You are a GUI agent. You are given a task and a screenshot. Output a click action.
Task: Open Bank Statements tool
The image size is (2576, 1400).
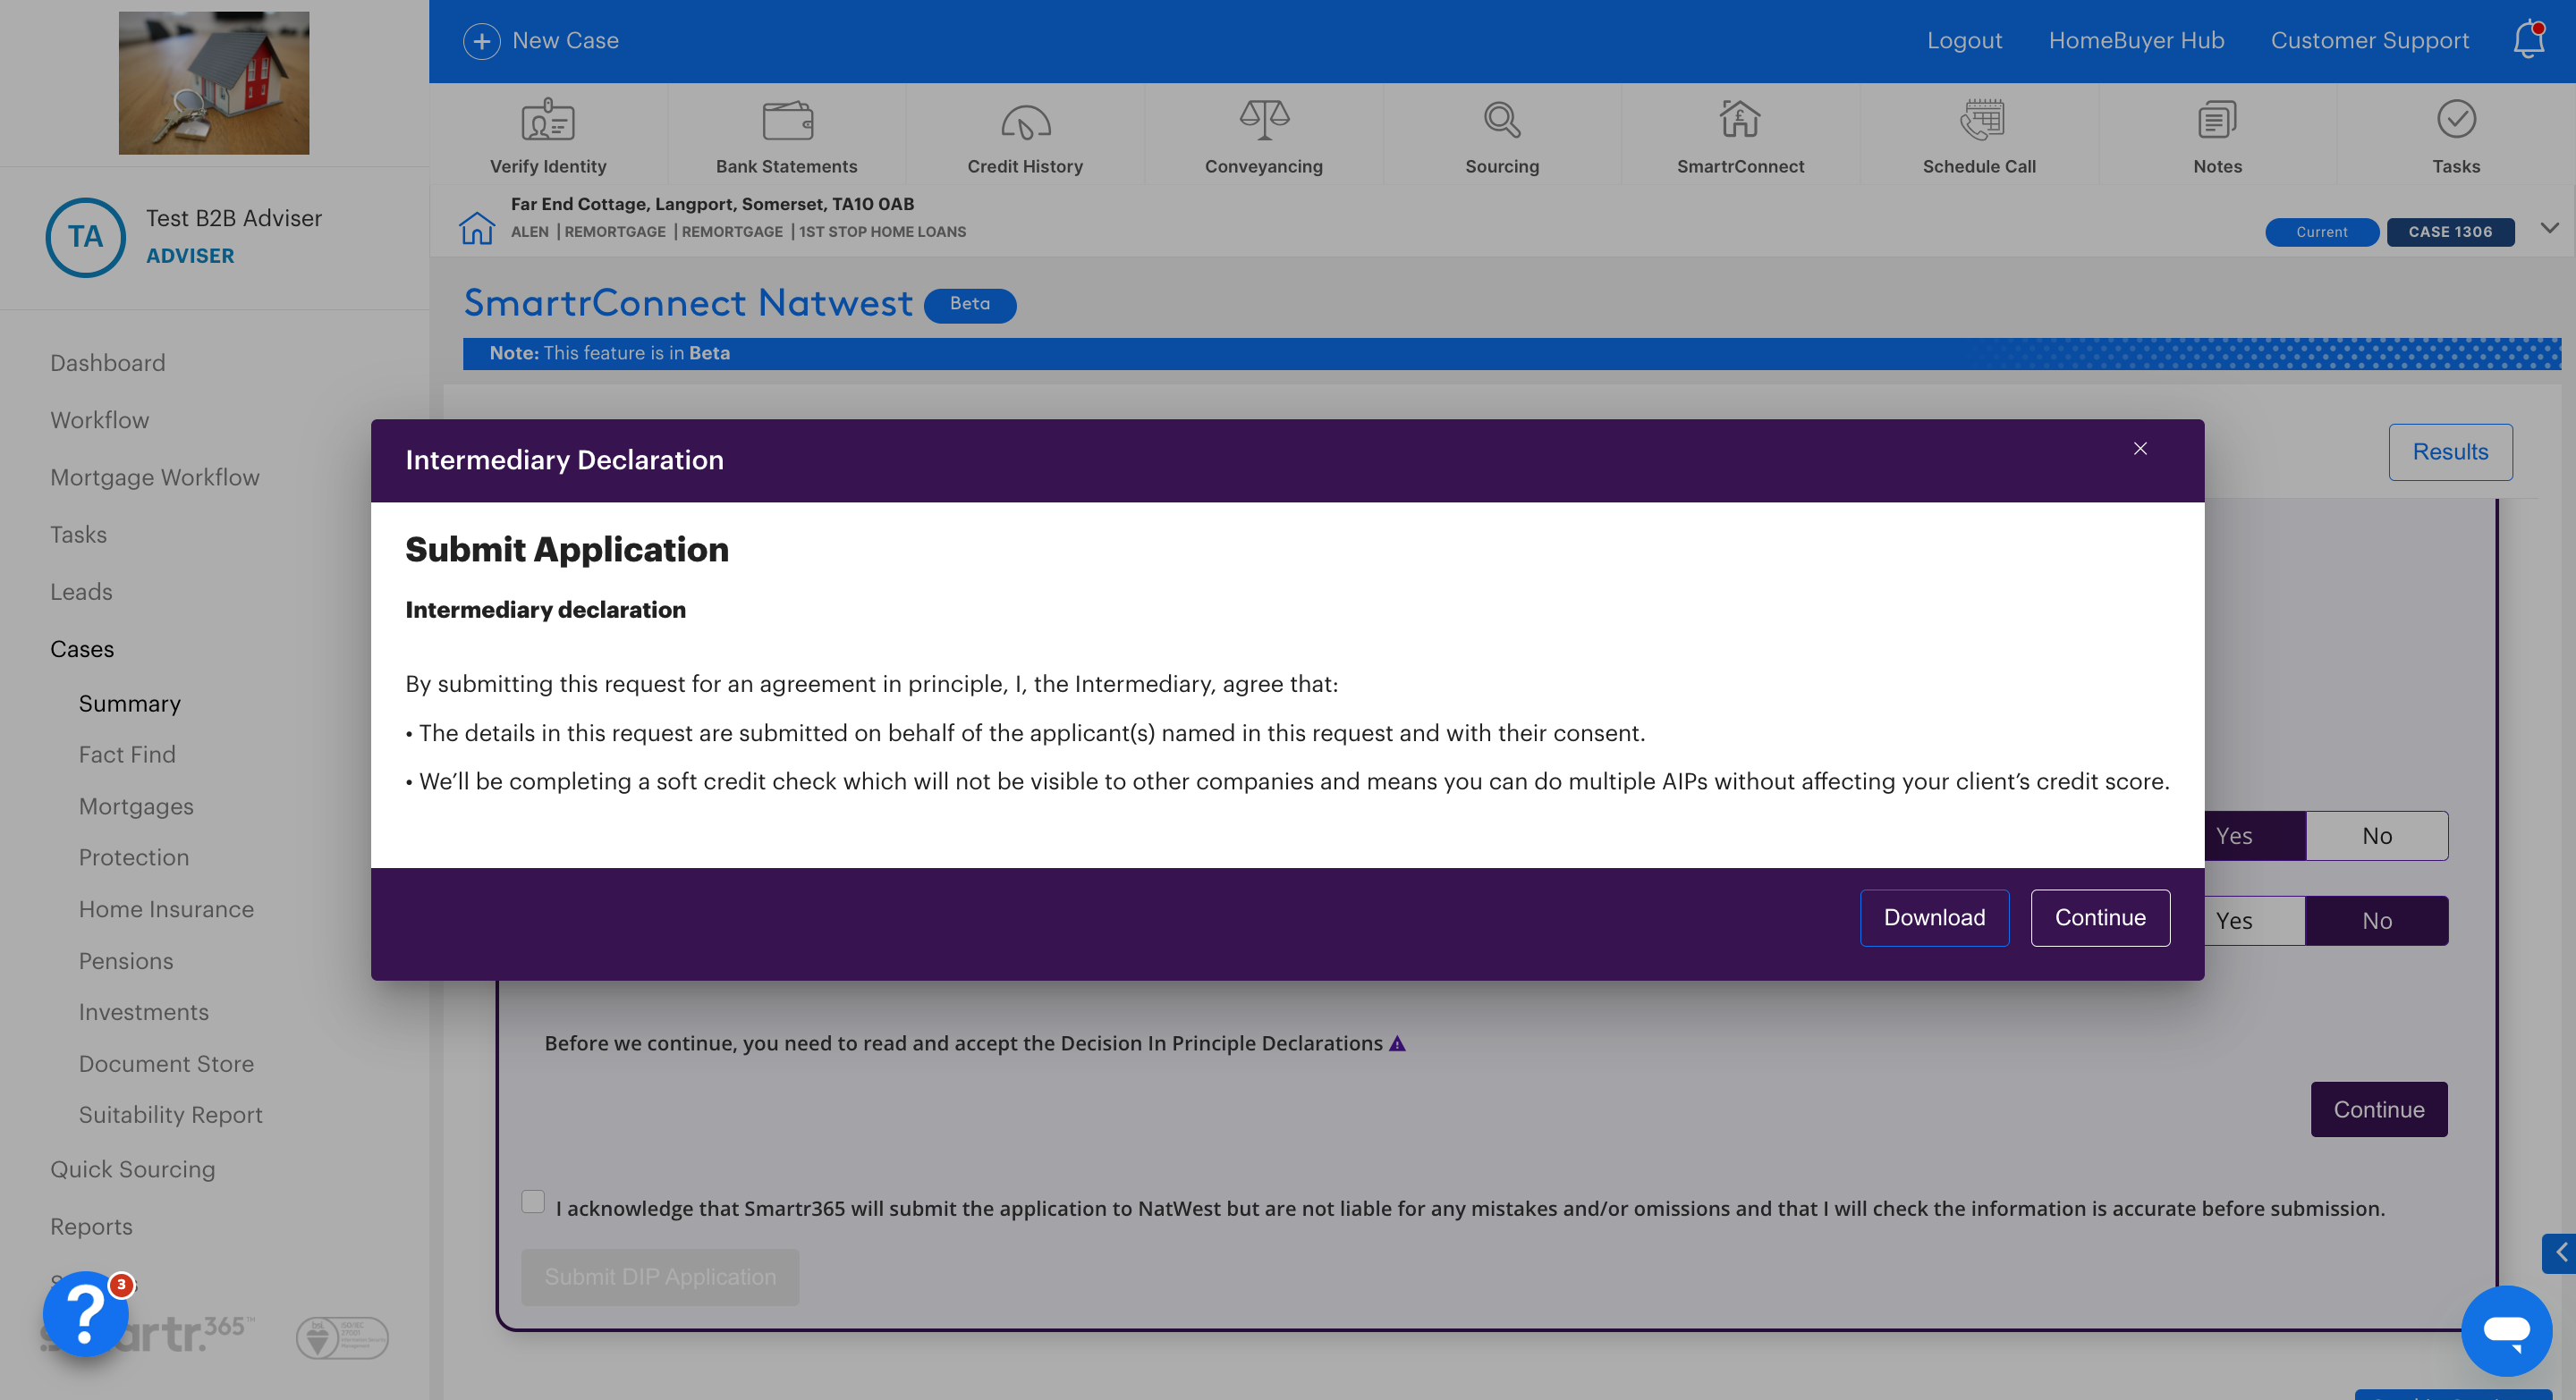(786, 135)
